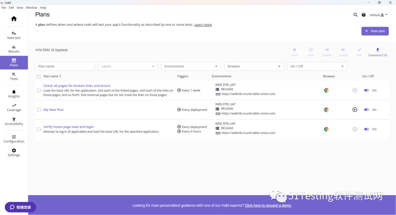This screenshot has height=215, width=396.
Task: Go to the Home icon in sidebar
Action: (14, 19)
